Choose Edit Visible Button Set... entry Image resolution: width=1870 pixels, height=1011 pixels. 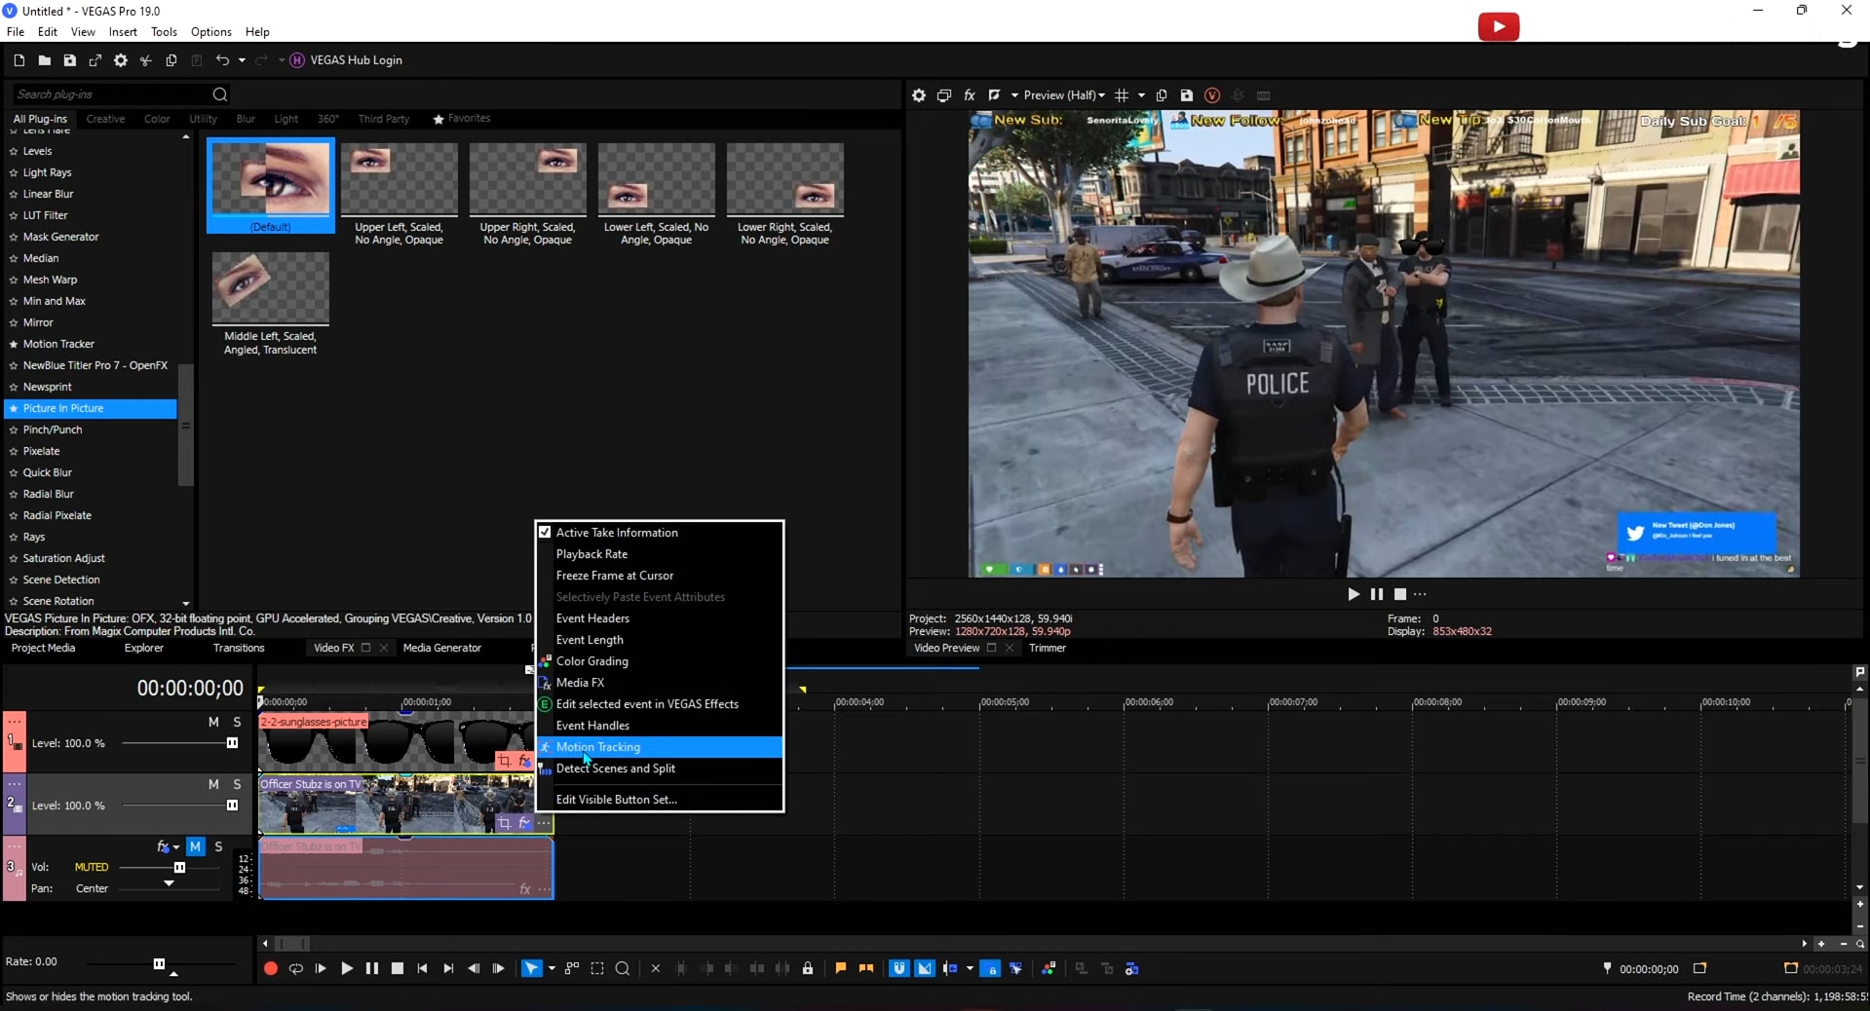tap(660, 800)
